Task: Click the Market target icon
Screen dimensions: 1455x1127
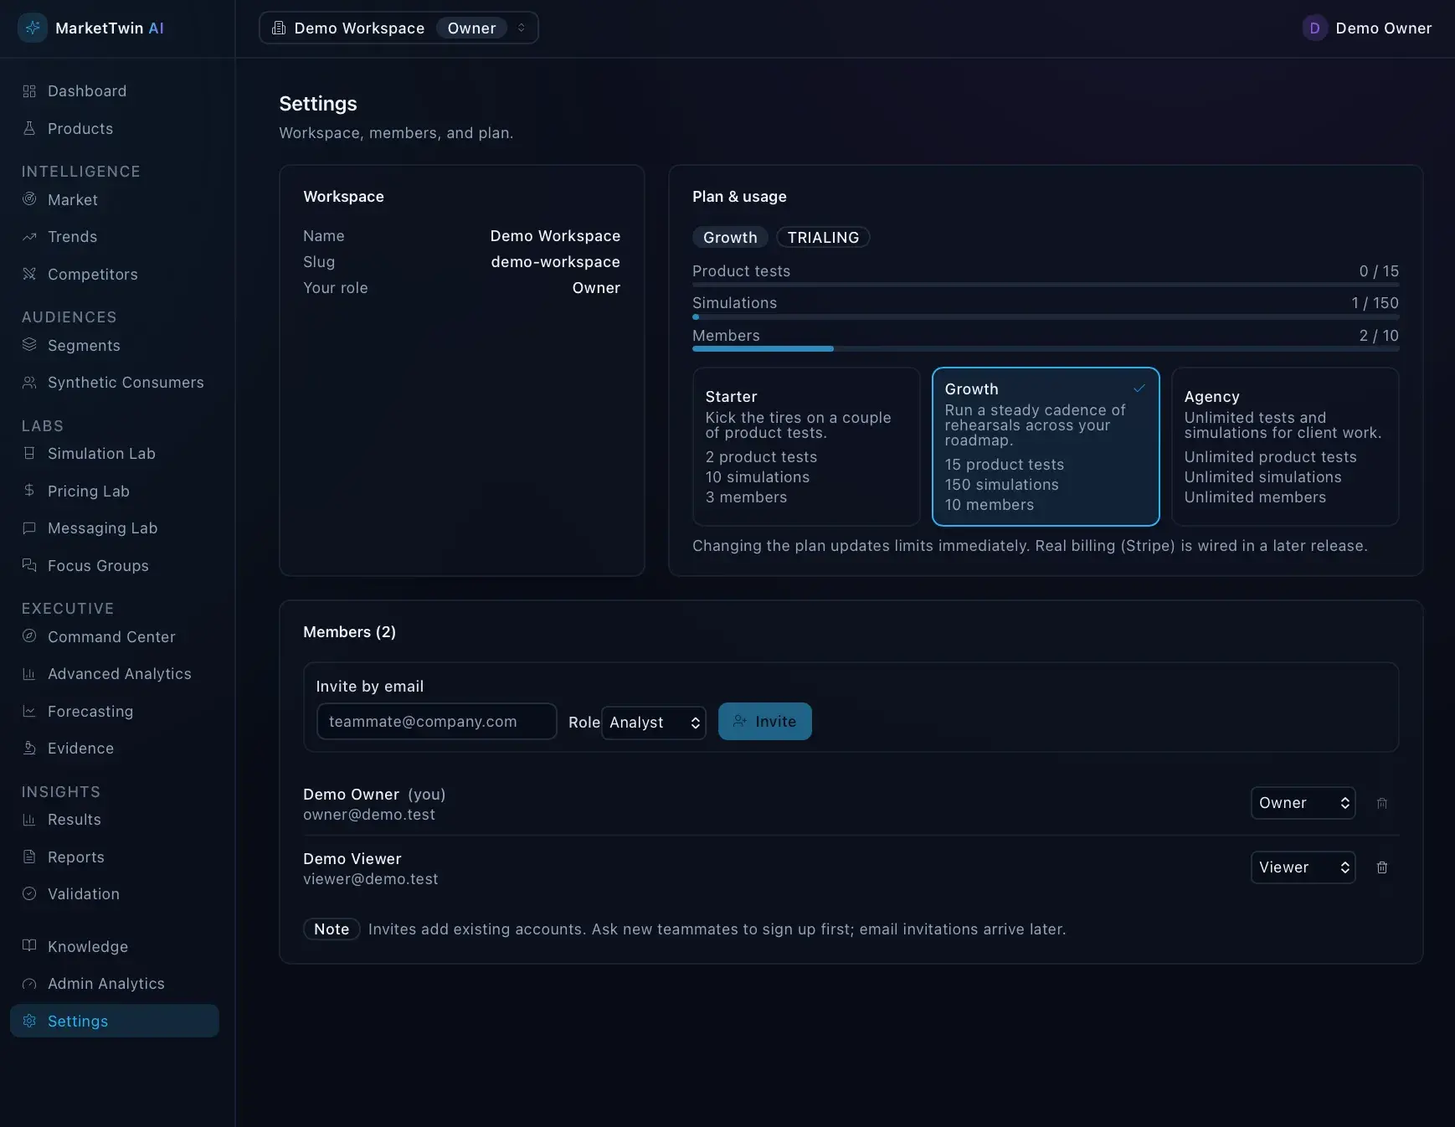Action: tap(29, 199)
